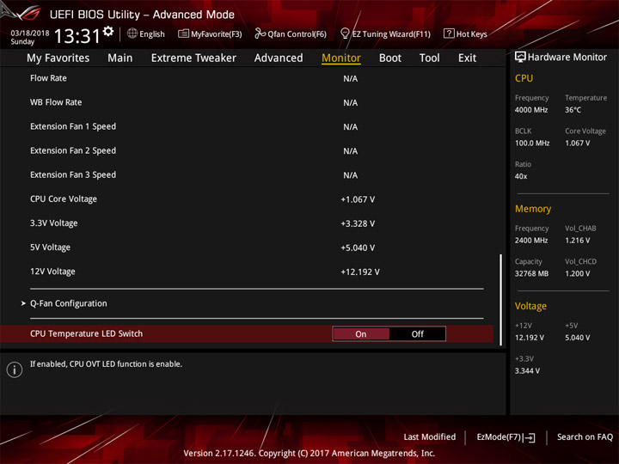Click the CPU OVT LED help text
The width and height of the screenshot is (619, 464).
click(x=107, y=364)
